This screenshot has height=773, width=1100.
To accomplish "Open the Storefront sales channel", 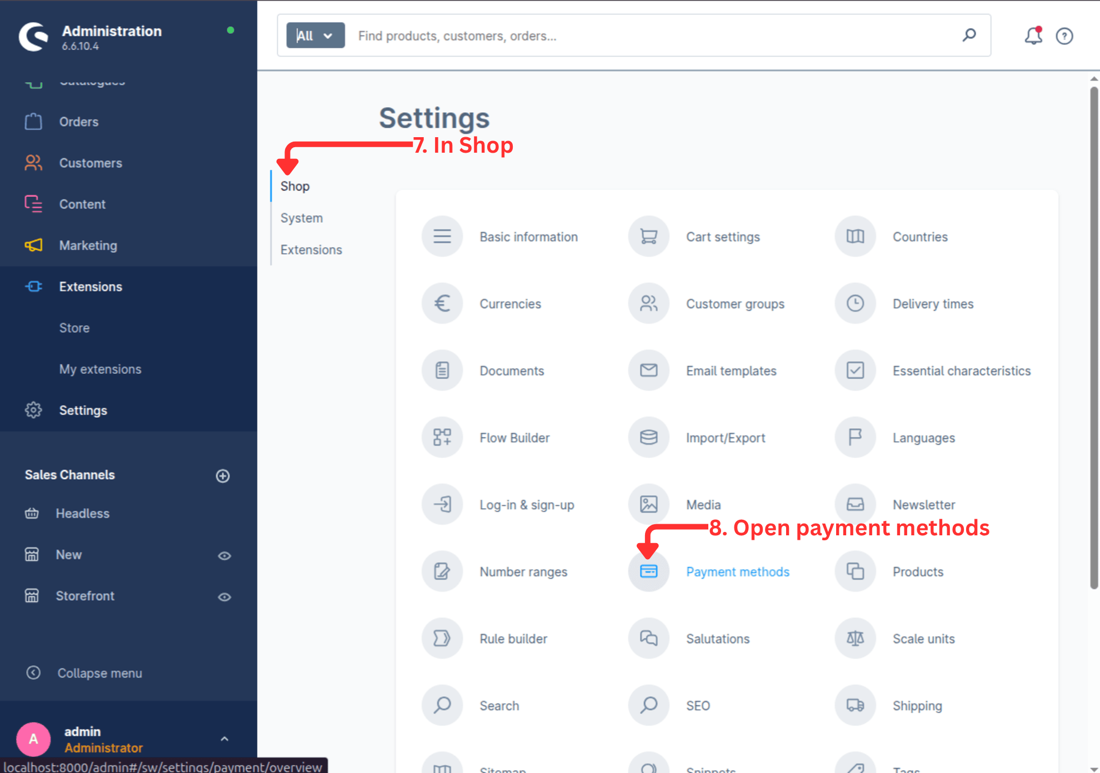I will pyautogui.click(x=85, y=596).
